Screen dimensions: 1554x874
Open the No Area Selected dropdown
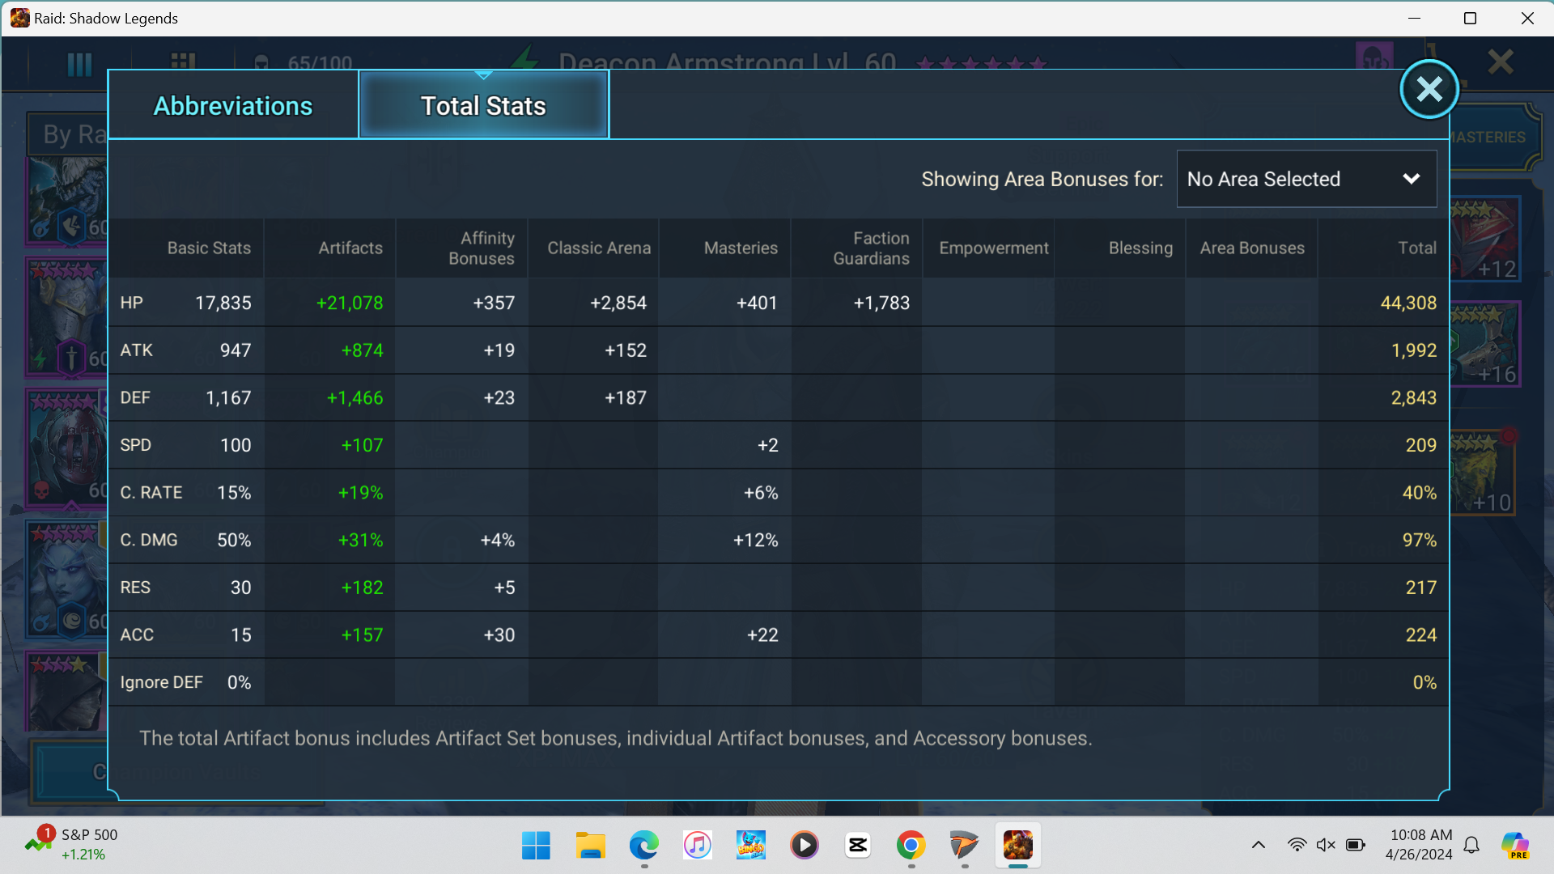(x=1306, y=179)
